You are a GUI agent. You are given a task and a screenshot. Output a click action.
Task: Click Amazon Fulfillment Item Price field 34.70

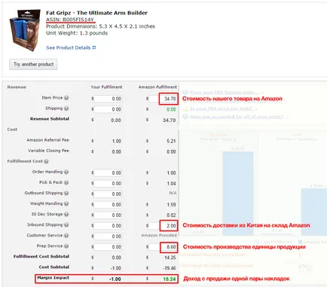163,99
